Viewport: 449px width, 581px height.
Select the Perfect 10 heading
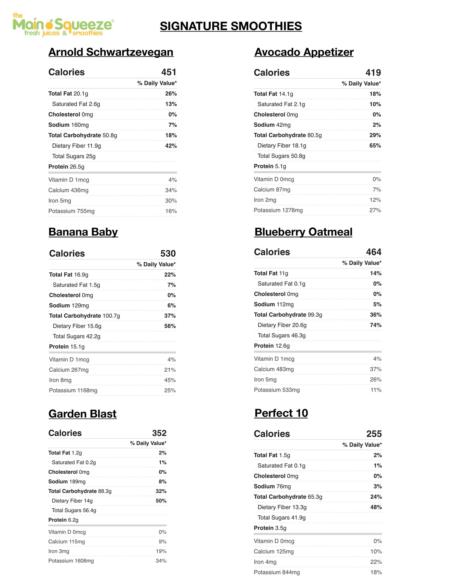281,413
